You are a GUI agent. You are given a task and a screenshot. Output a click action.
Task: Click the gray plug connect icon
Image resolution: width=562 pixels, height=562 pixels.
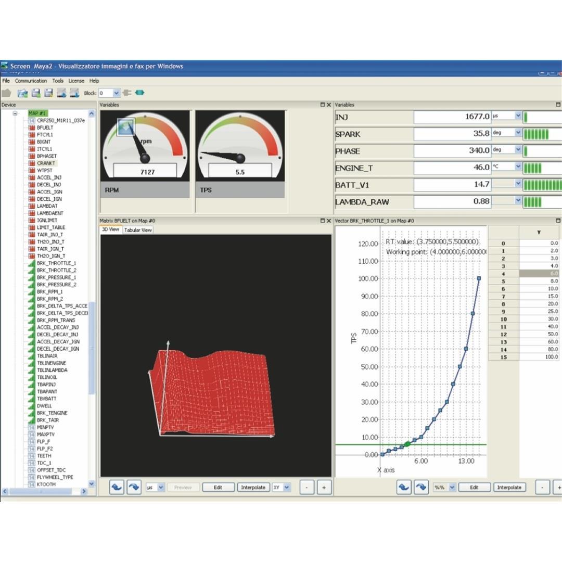(x=127, y=93)
